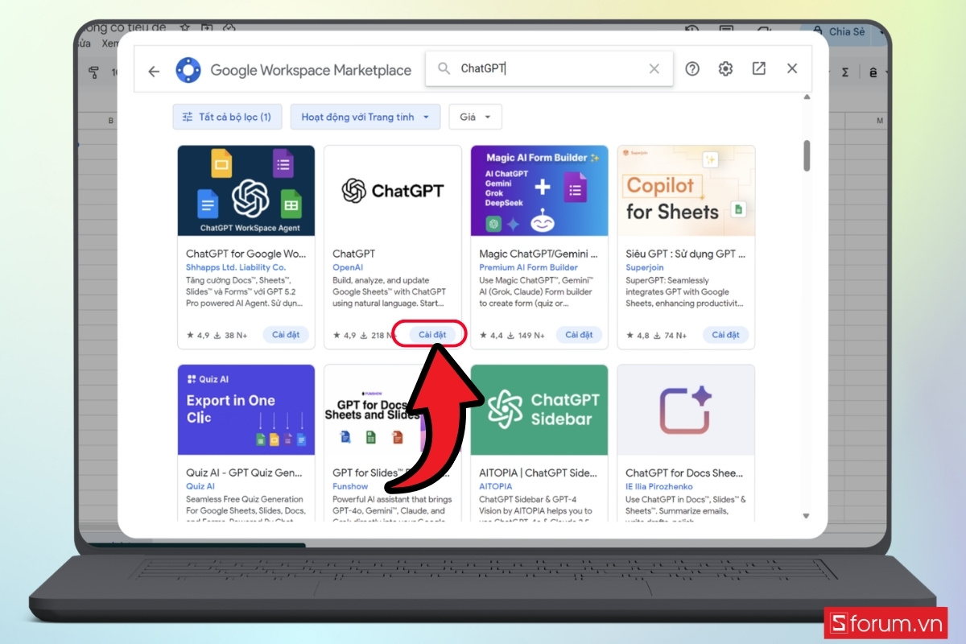Click the paint format icon in Sheets toolbar
The height and width of the screenshot is (644, 966).
93,72
